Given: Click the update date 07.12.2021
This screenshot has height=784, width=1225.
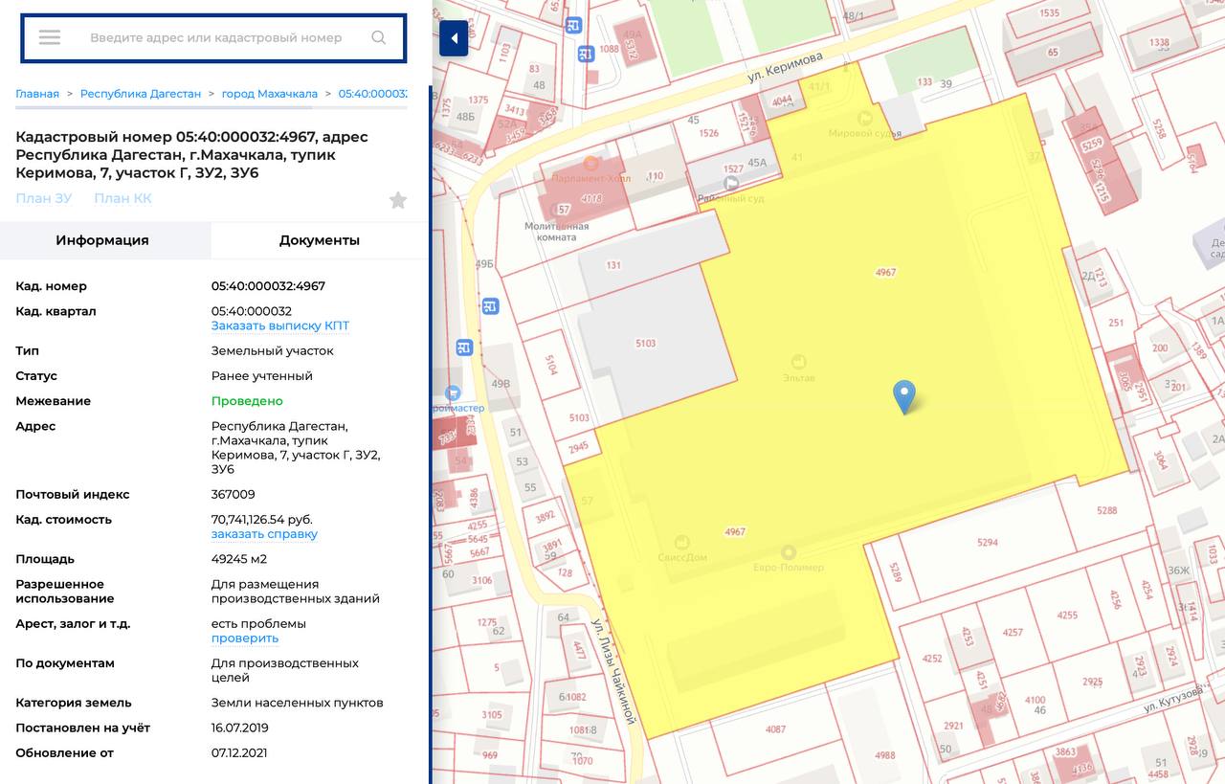Looking at the screenshot, I should point(240,752).
